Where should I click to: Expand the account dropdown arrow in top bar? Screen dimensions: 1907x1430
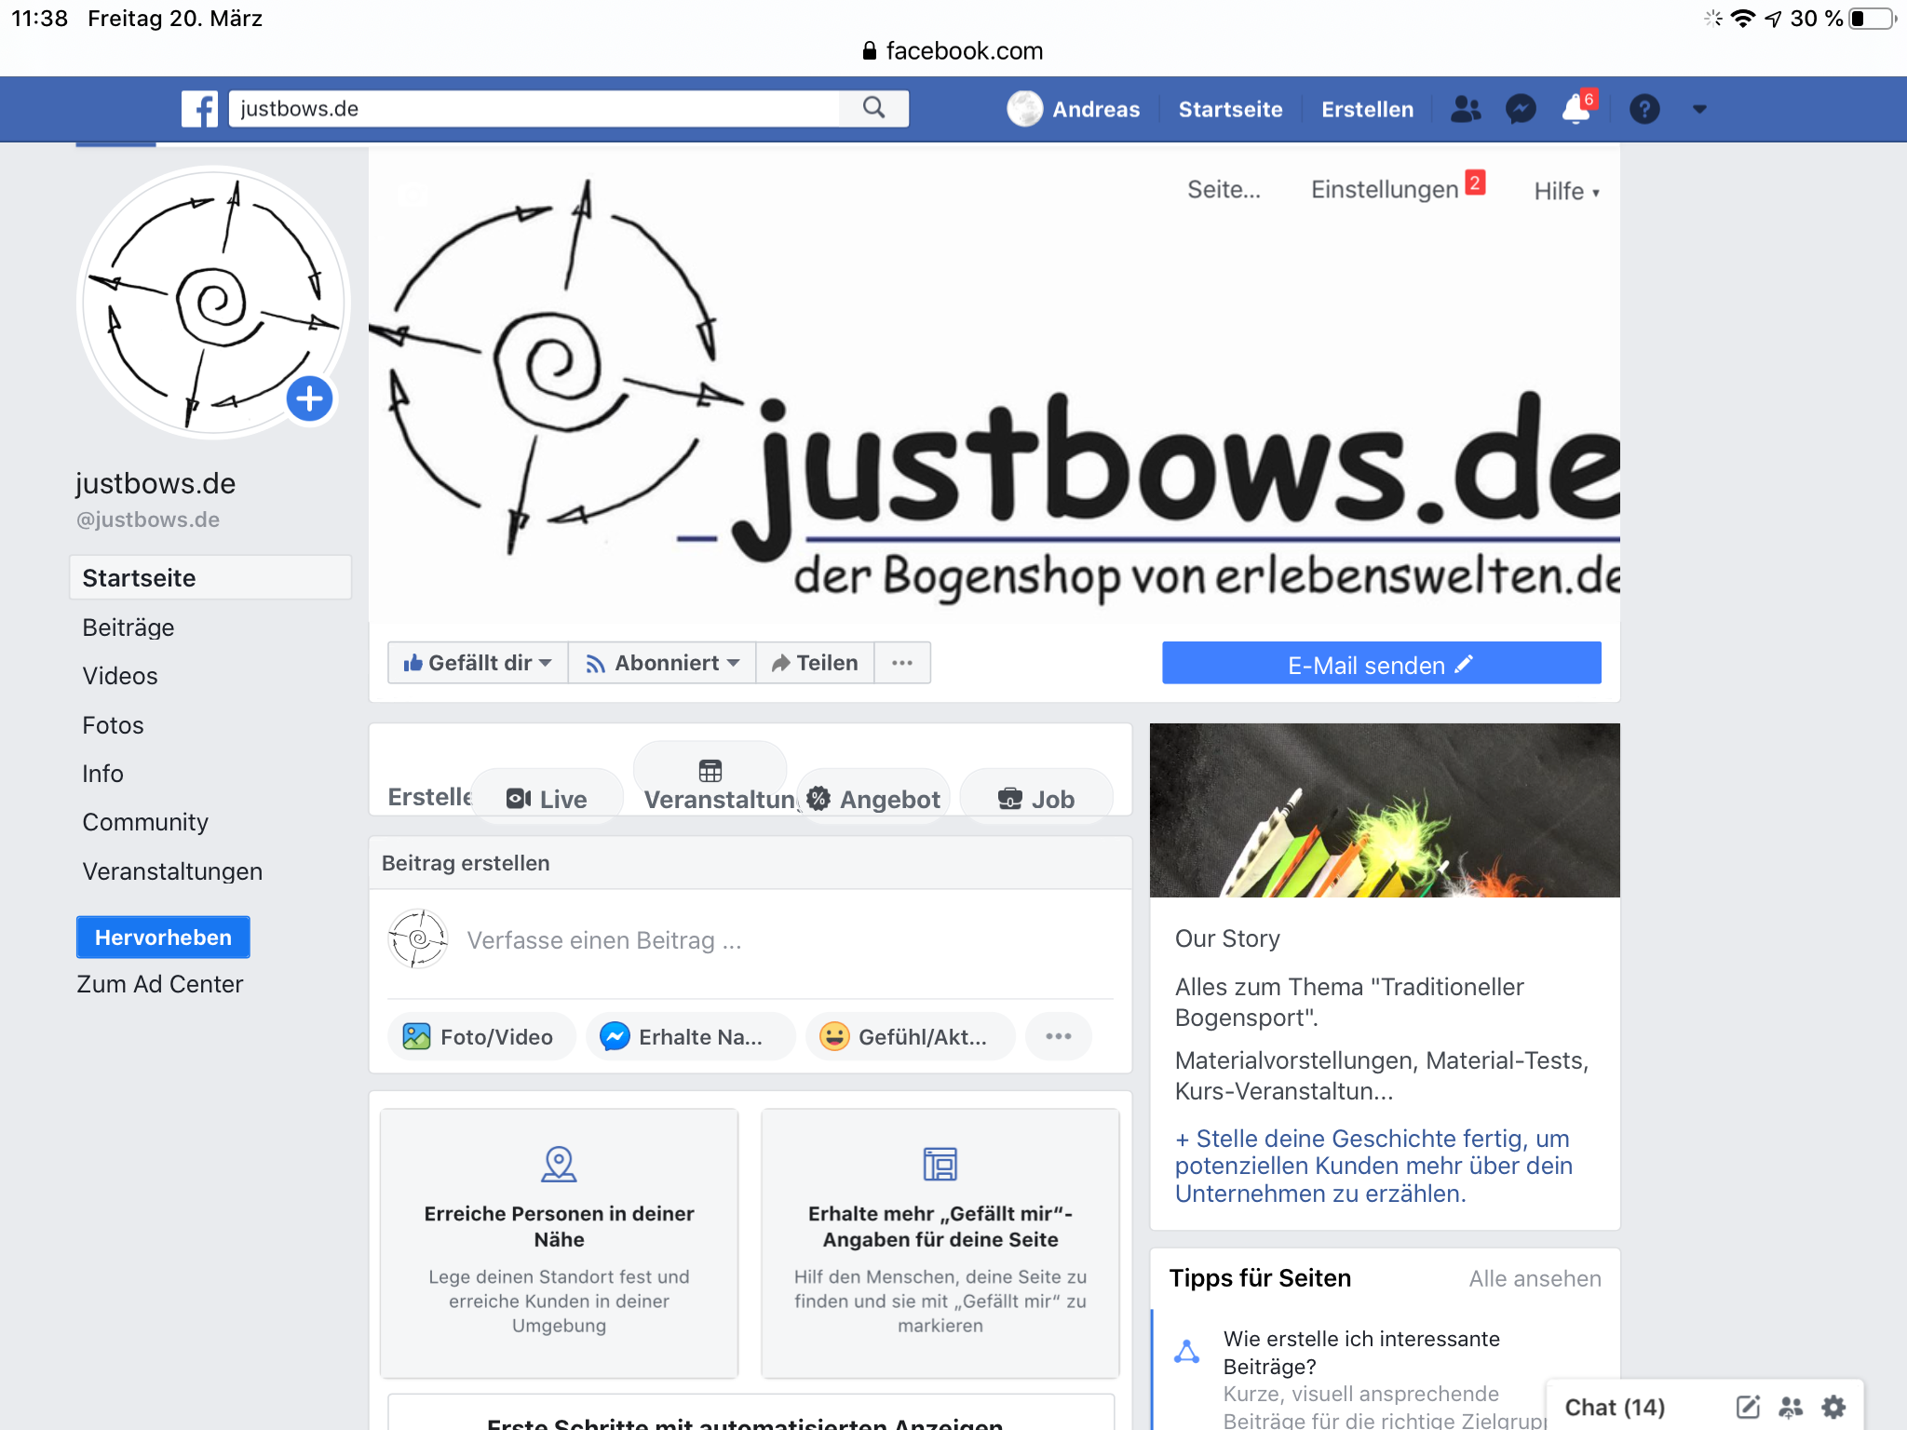click(1699, 109)
